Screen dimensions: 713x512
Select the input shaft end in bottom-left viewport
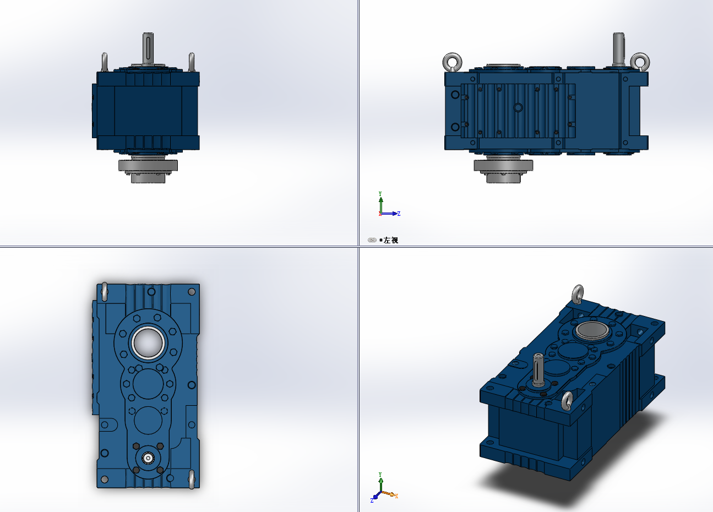(x=148, y=457)
